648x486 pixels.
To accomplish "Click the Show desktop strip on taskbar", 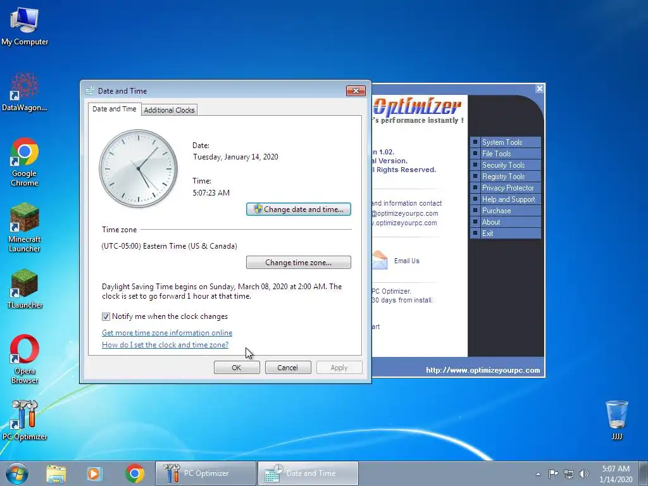I will 643,473.
